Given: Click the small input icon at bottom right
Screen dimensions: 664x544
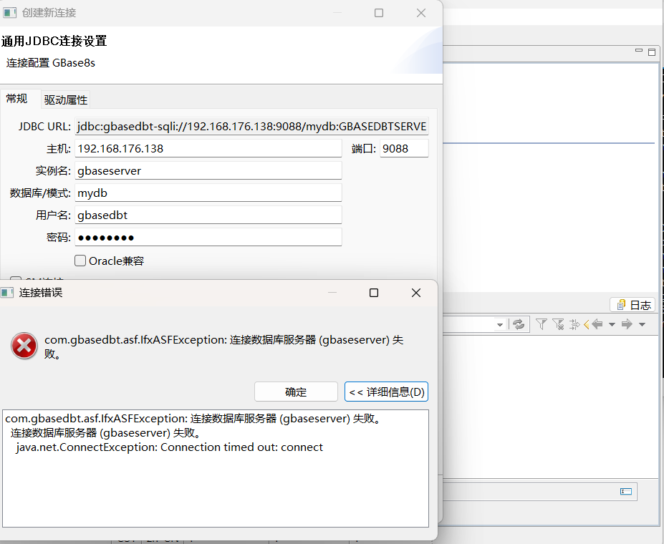Looking at the screenshot, I should click(626, 491).
